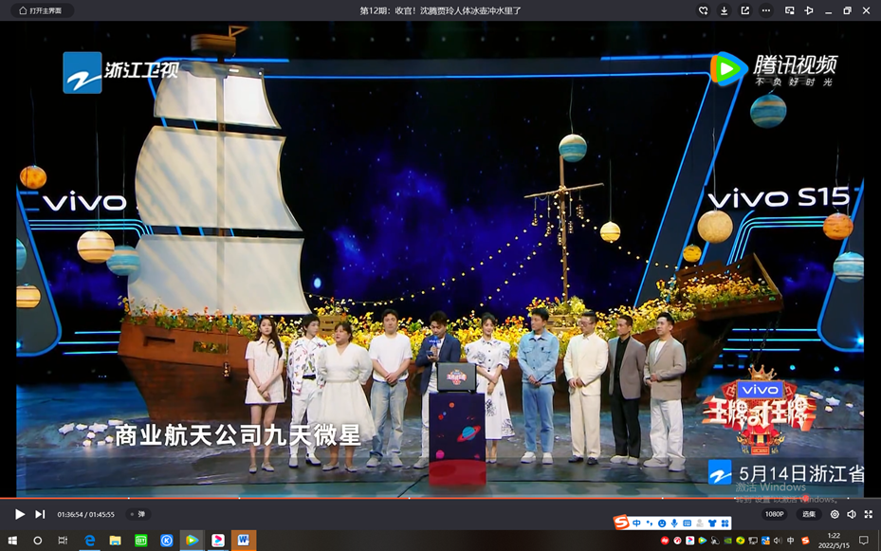Open Windows notification center

coord(864,541)
